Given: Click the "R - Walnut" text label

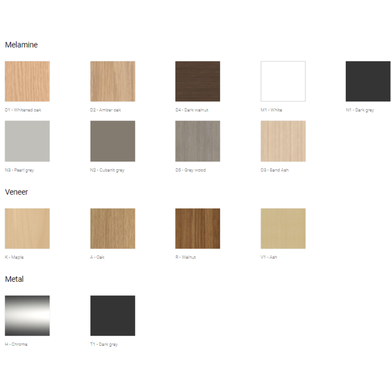Looking at the screenshot, I should (x=186, y=257).
